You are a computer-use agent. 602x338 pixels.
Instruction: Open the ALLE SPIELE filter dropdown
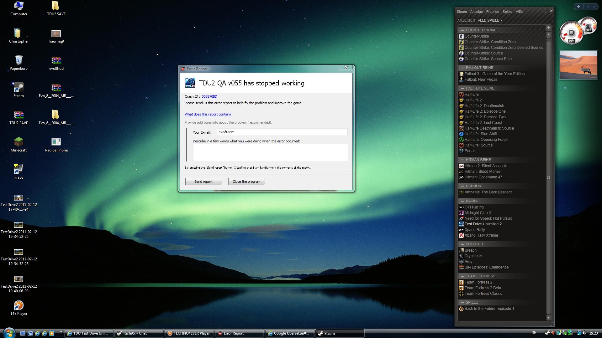(490, 20)
